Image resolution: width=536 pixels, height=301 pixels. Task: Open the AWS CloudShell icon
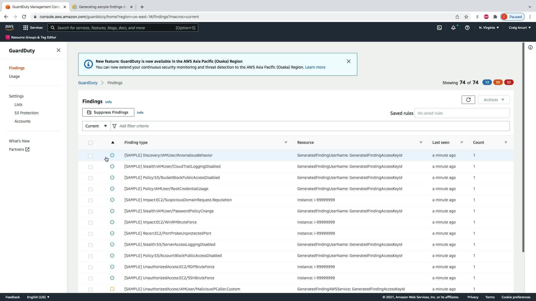[x=439, y=28]
